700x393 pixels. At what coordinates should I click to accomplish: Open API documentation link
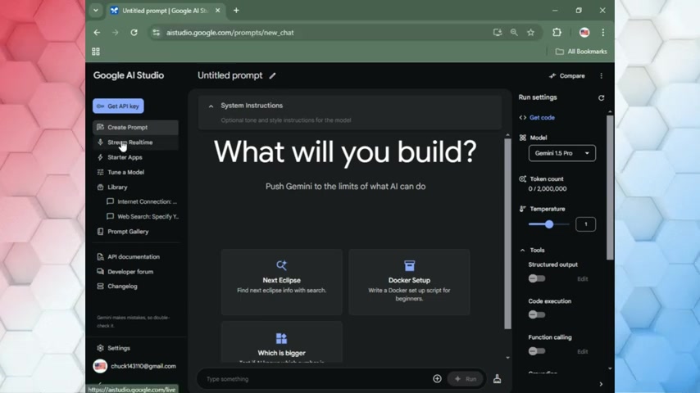click(x=129, y=257)
